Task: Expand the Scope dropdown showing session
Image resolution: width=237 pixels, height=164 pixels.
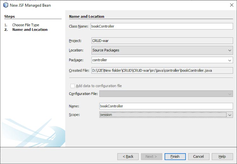Action: [x=230, y=115]
